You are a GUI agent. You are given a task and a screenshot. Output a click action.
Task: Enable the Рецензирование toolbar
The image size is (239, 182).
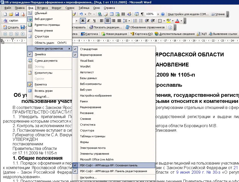point(114,107)
